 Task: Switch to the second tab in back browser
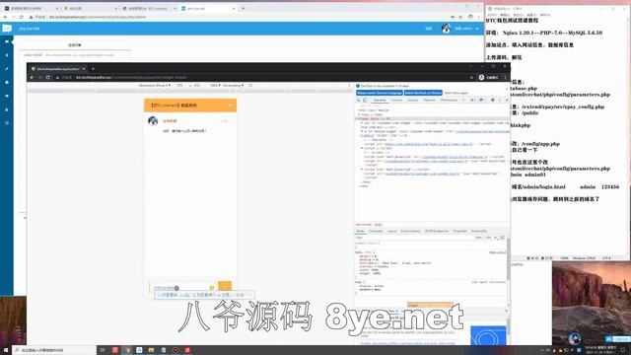tap(90, 8)
